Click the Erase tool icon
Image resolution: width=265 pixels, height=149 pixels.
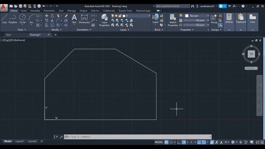coord(66,16)
